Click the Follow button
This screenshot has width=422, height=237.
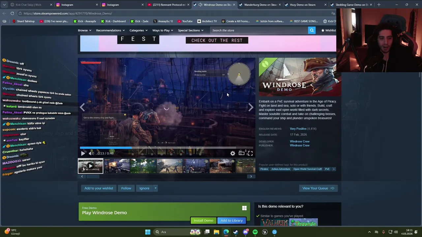point(126,188)
